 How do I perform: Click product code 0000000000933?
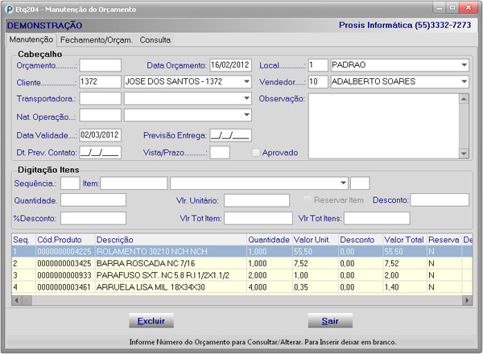tap(64, 275)
